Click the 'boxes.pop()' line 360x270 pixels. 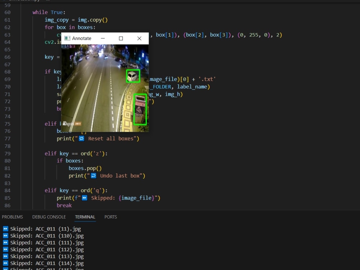tap(85, 168)
